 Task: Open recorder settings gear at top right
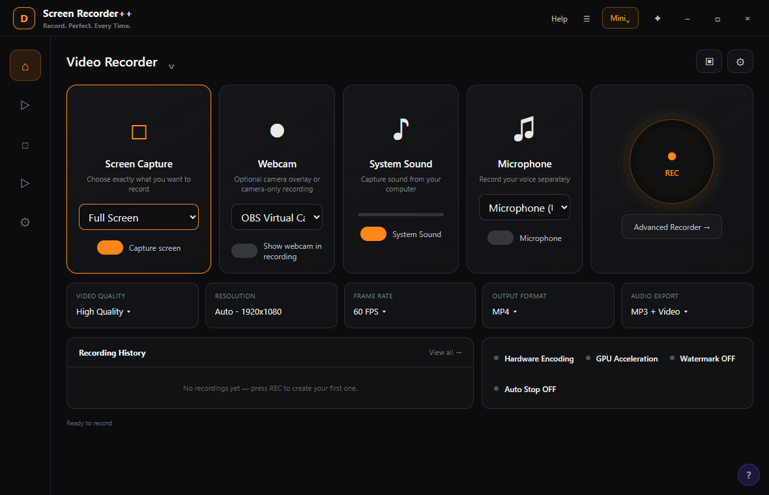coord(740,62)
